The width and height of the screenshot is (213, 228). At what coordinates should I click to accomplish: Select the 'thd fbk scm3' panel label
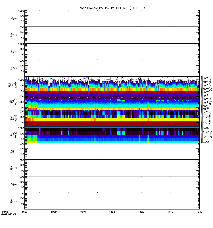tap(14, 135)
